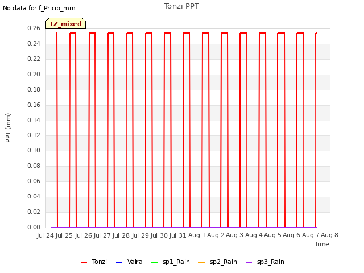364x273 pixels.
Task: Toggle the sp2_Rain legend entry
Action: pos(218,262)
